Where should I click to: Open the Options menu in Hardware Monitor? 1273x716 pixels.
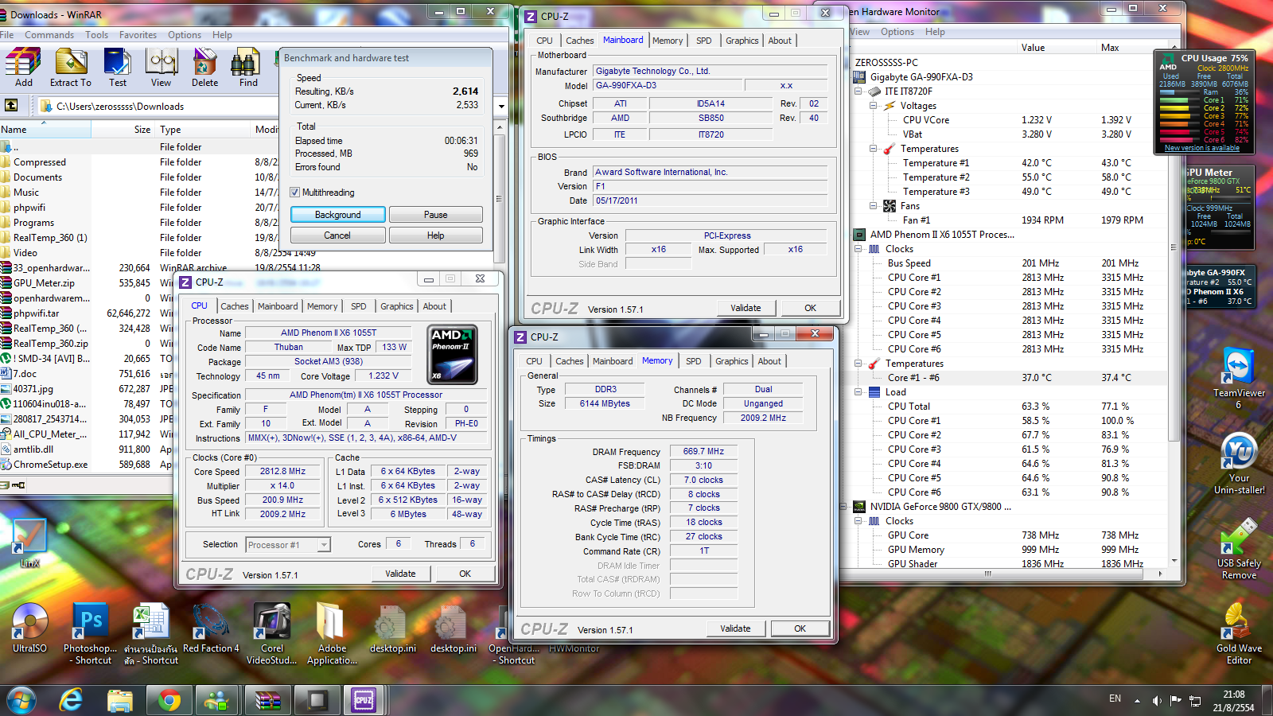point(897,32)
